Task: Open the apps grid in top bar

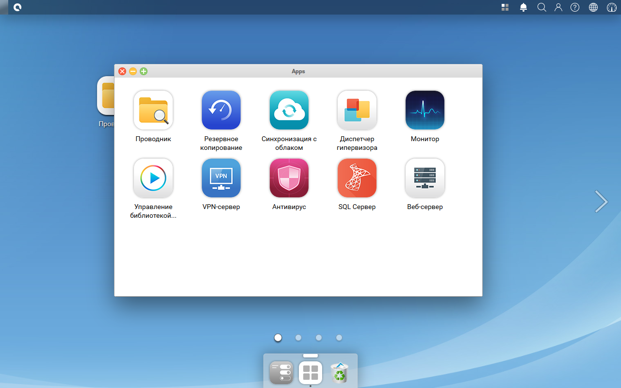Action: (x=505, y=7)
